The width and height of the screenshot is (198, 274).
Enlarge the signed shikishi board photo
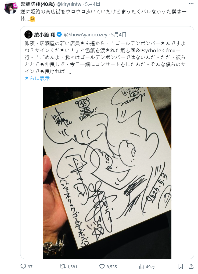107,173
